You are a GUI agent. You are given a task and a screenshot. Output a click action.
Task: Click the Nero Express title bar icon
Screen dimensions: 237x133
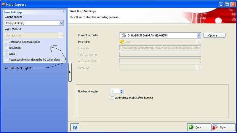tap(3, 4)
